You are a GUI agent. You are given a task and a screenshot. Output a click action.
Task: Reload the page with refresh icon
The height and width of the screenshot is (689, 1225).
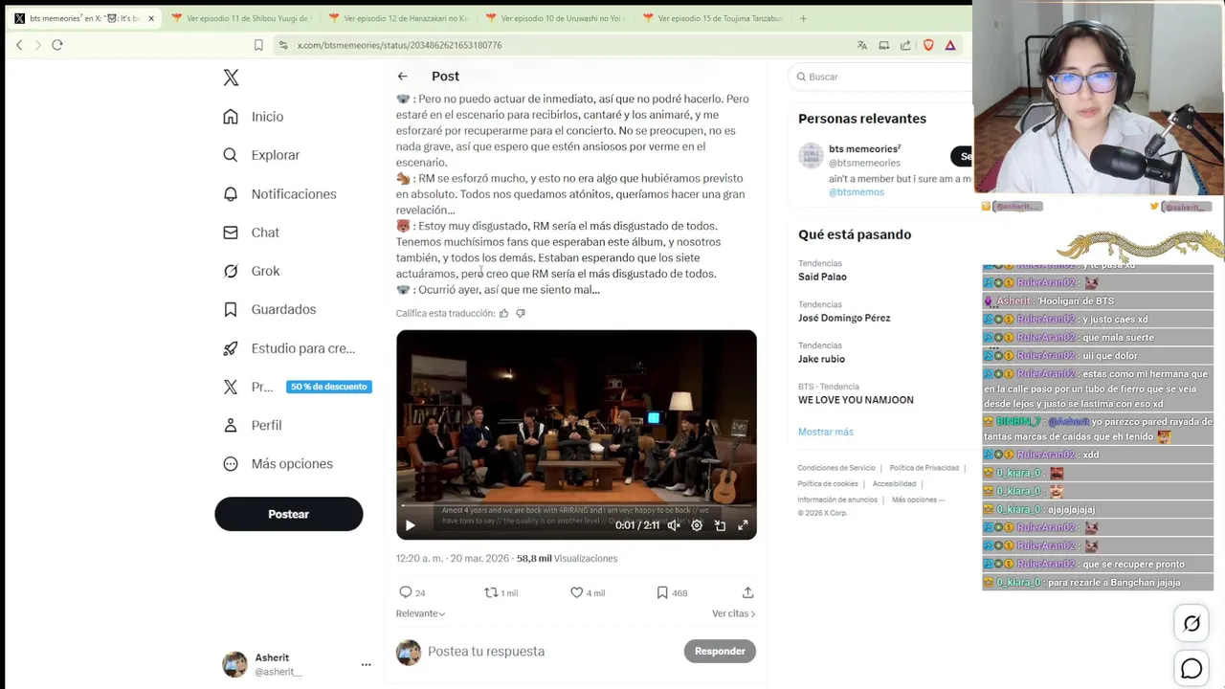(57, 45)
